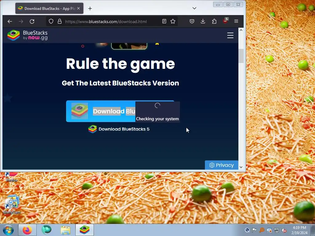Screen dimensions: 315x236
Task: Save page to Pocket
Action: tap(192, 21)
